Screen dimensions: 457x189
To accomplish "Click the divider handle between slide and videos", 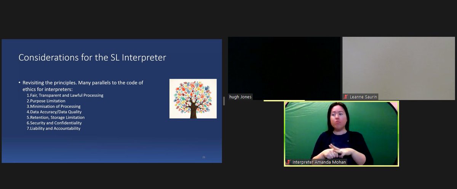I will pos(224,101).
